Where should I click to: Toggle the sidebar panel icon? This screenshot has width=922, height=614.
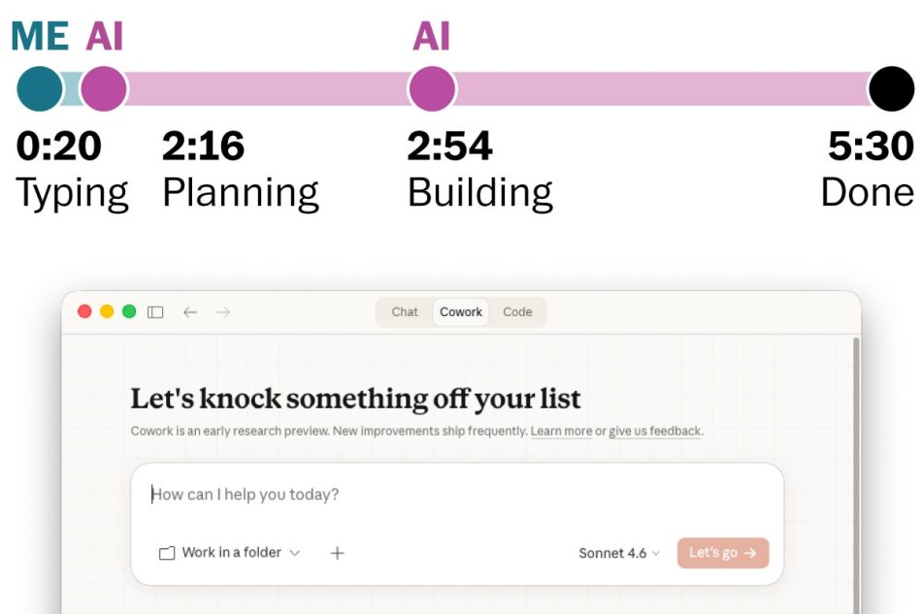[x=155, y=312]
